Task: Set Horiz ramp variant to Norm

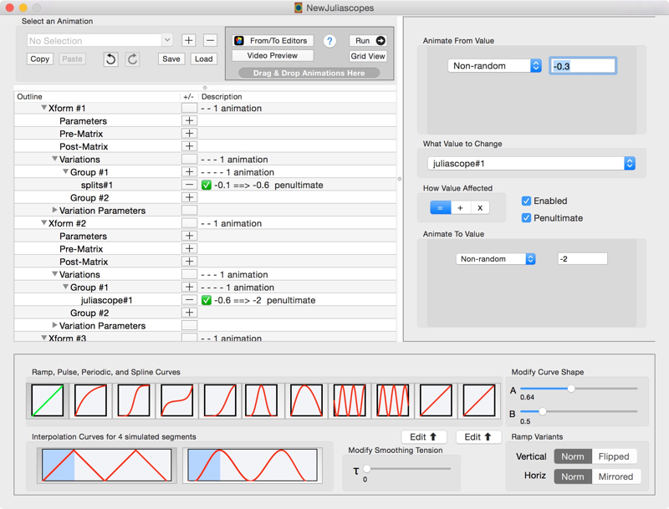Action: (x=573, y=476)
